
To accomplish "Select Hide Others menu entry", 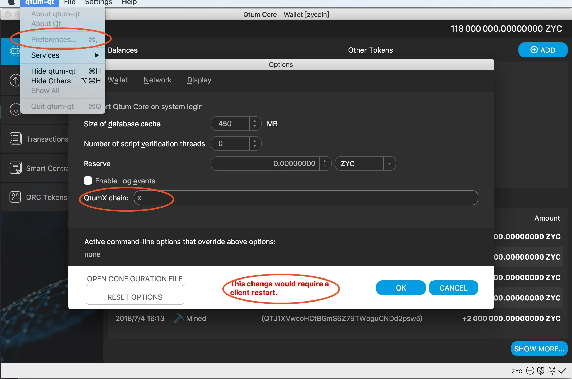I will [51, 81].
